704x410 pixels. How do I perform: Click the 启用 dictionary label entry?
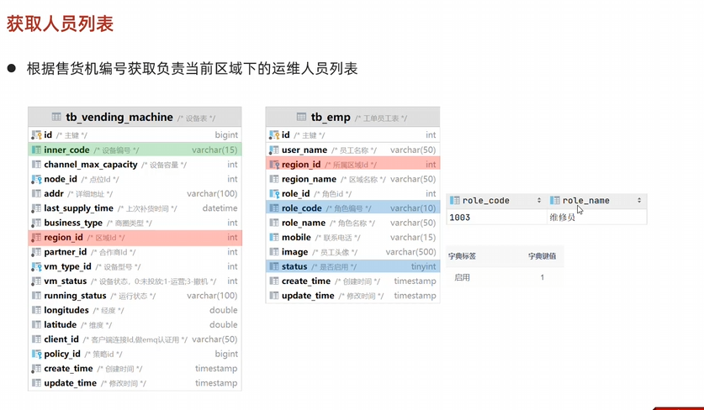coord(462,277)
